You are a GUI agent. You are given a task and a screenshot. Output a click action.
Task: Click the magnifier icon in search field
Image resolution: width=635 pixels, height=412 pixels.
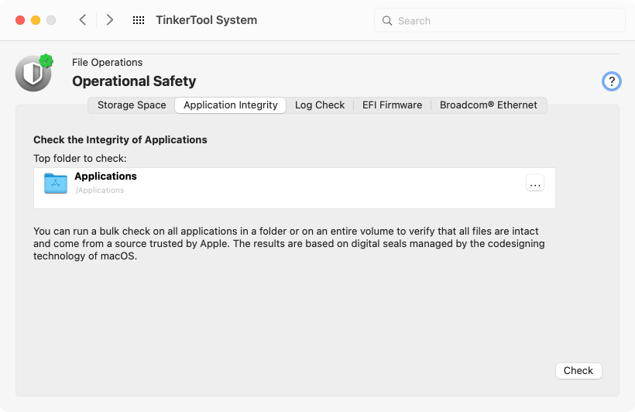[x=387, y=21]
